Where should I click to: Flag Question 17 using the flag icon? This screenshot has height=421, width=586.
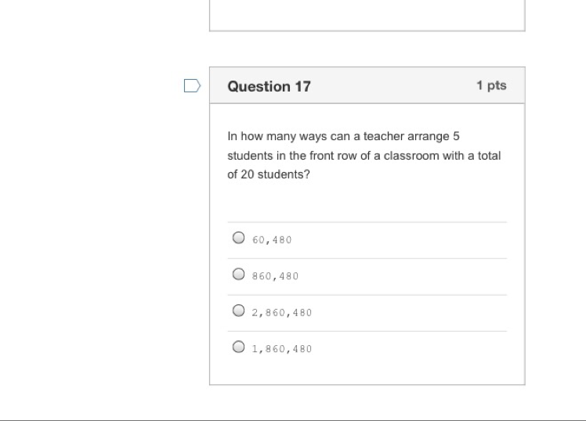(192, 86)
